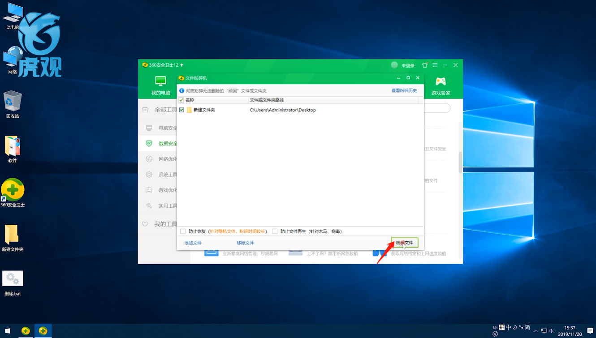596x338 pixels.
Task: Open the skin shirt icon in 360安全卫士
Action: click(x=425, y=65)
